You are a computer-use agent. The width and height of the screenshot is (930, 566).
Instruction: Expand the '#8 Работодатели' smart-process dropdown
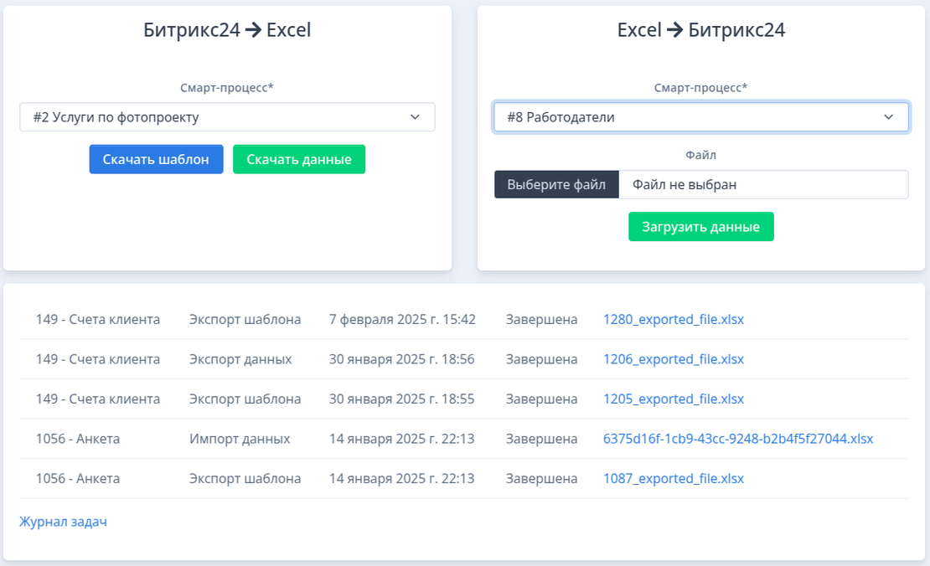click(x=700, y=117)
